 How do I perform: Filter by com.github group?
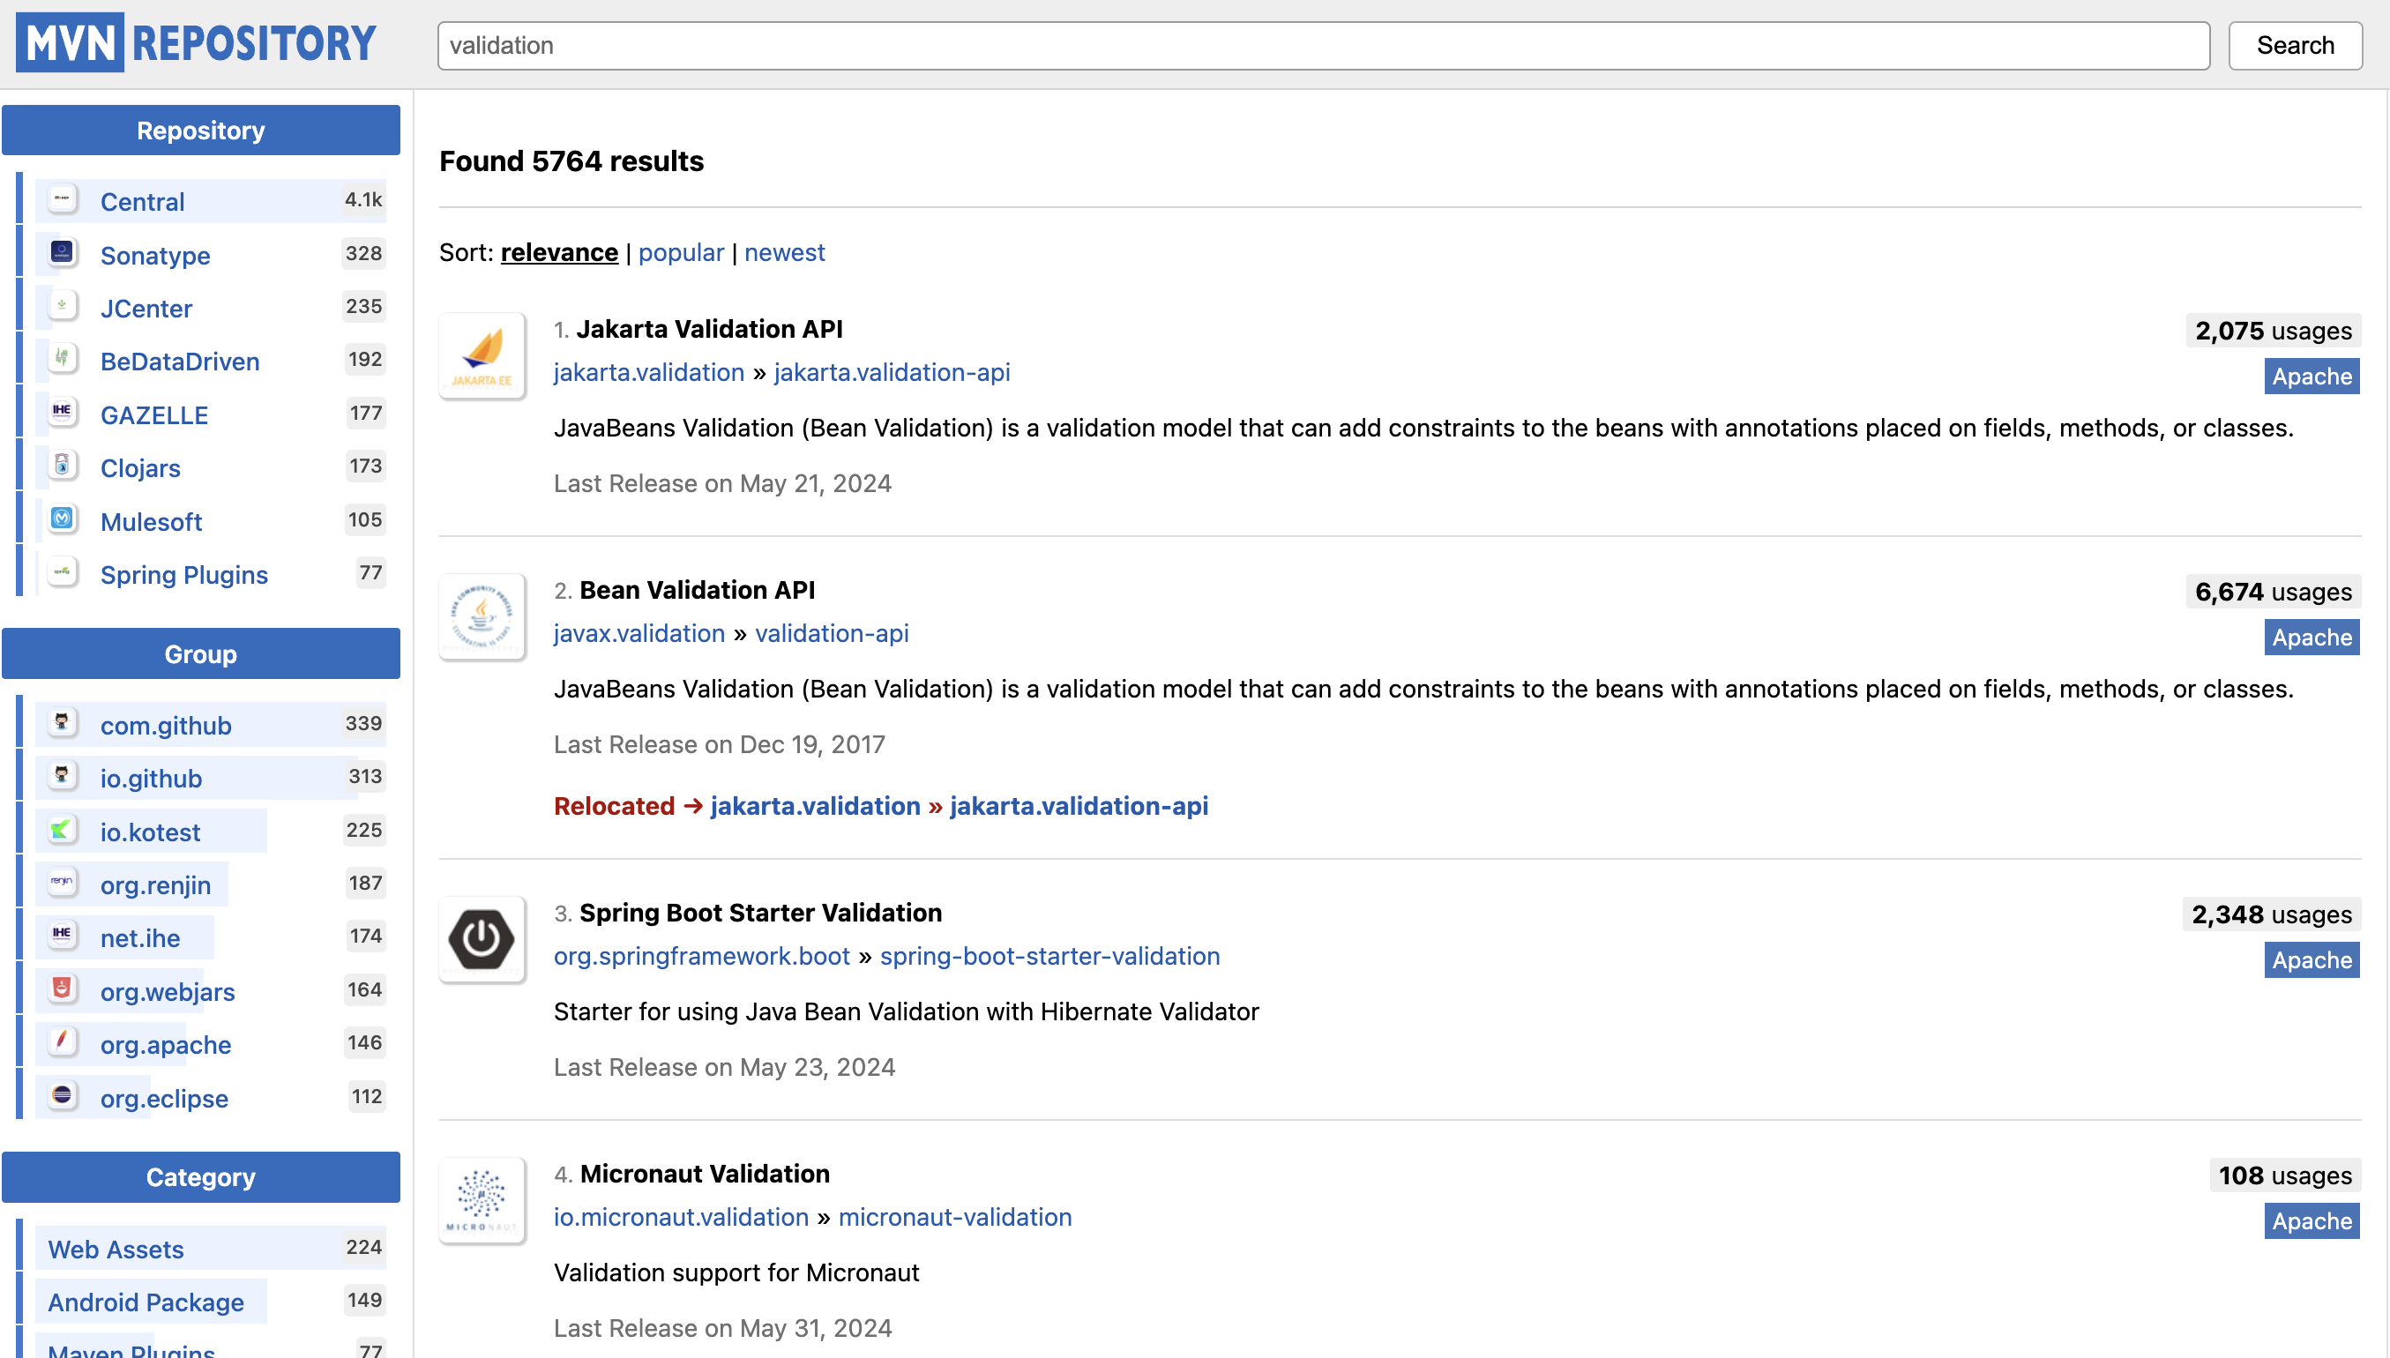pyautogui.click(x=166, y=726)
